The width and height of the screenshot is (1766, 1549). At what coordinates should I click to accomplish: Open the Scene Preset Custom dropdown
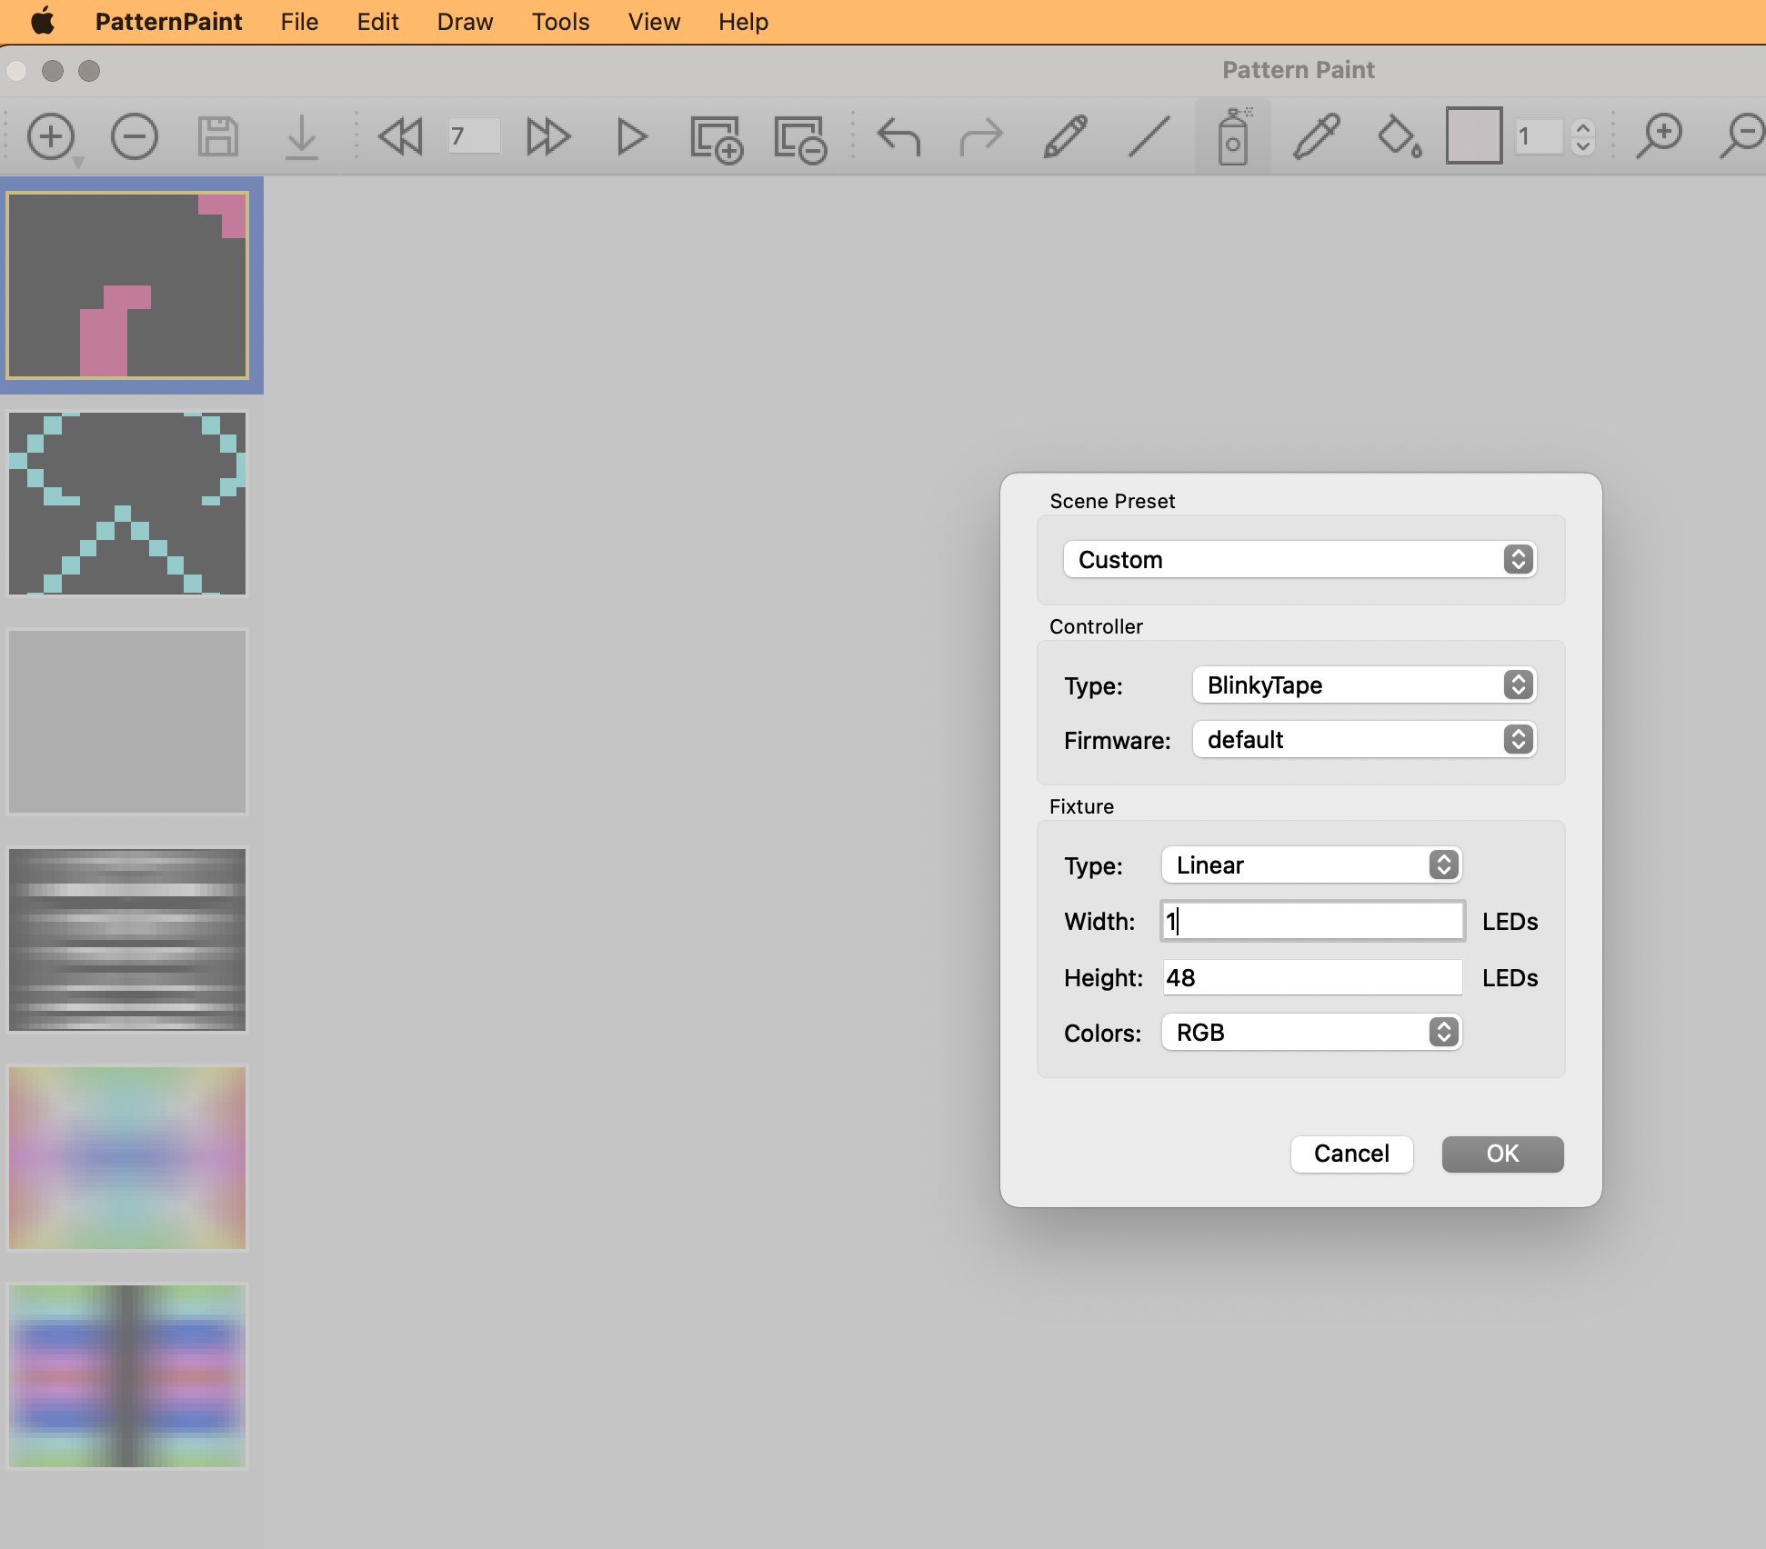(1299, 559)
